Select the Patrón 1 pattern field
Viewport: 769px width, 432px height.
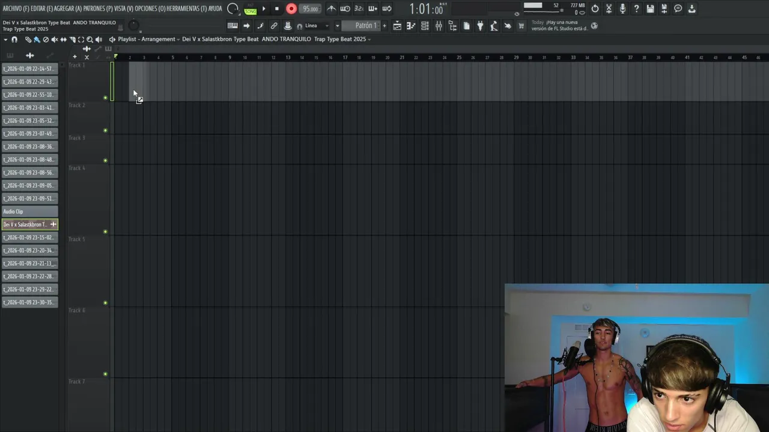click(361, 26)
